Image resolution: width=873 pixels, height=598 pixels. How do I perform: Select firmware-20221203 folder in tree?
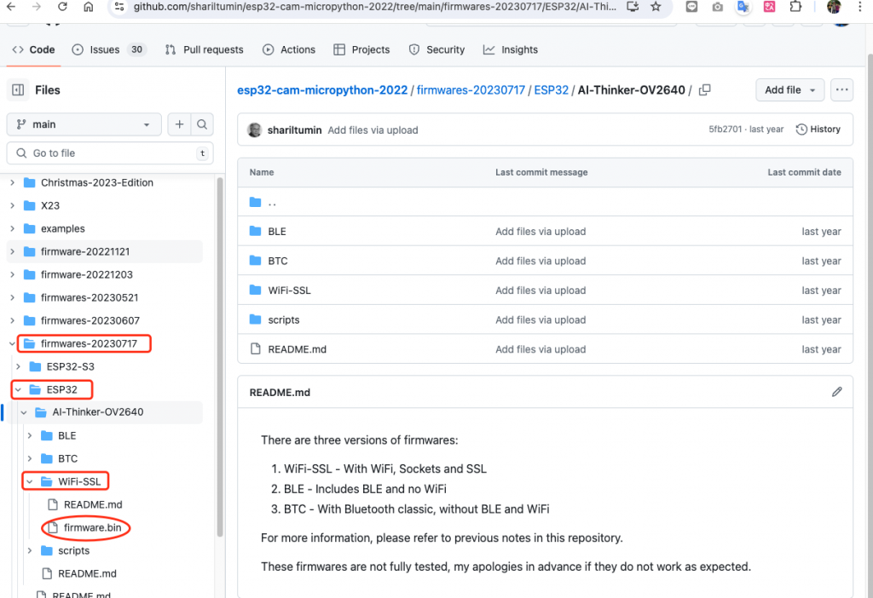pos(87,275)
